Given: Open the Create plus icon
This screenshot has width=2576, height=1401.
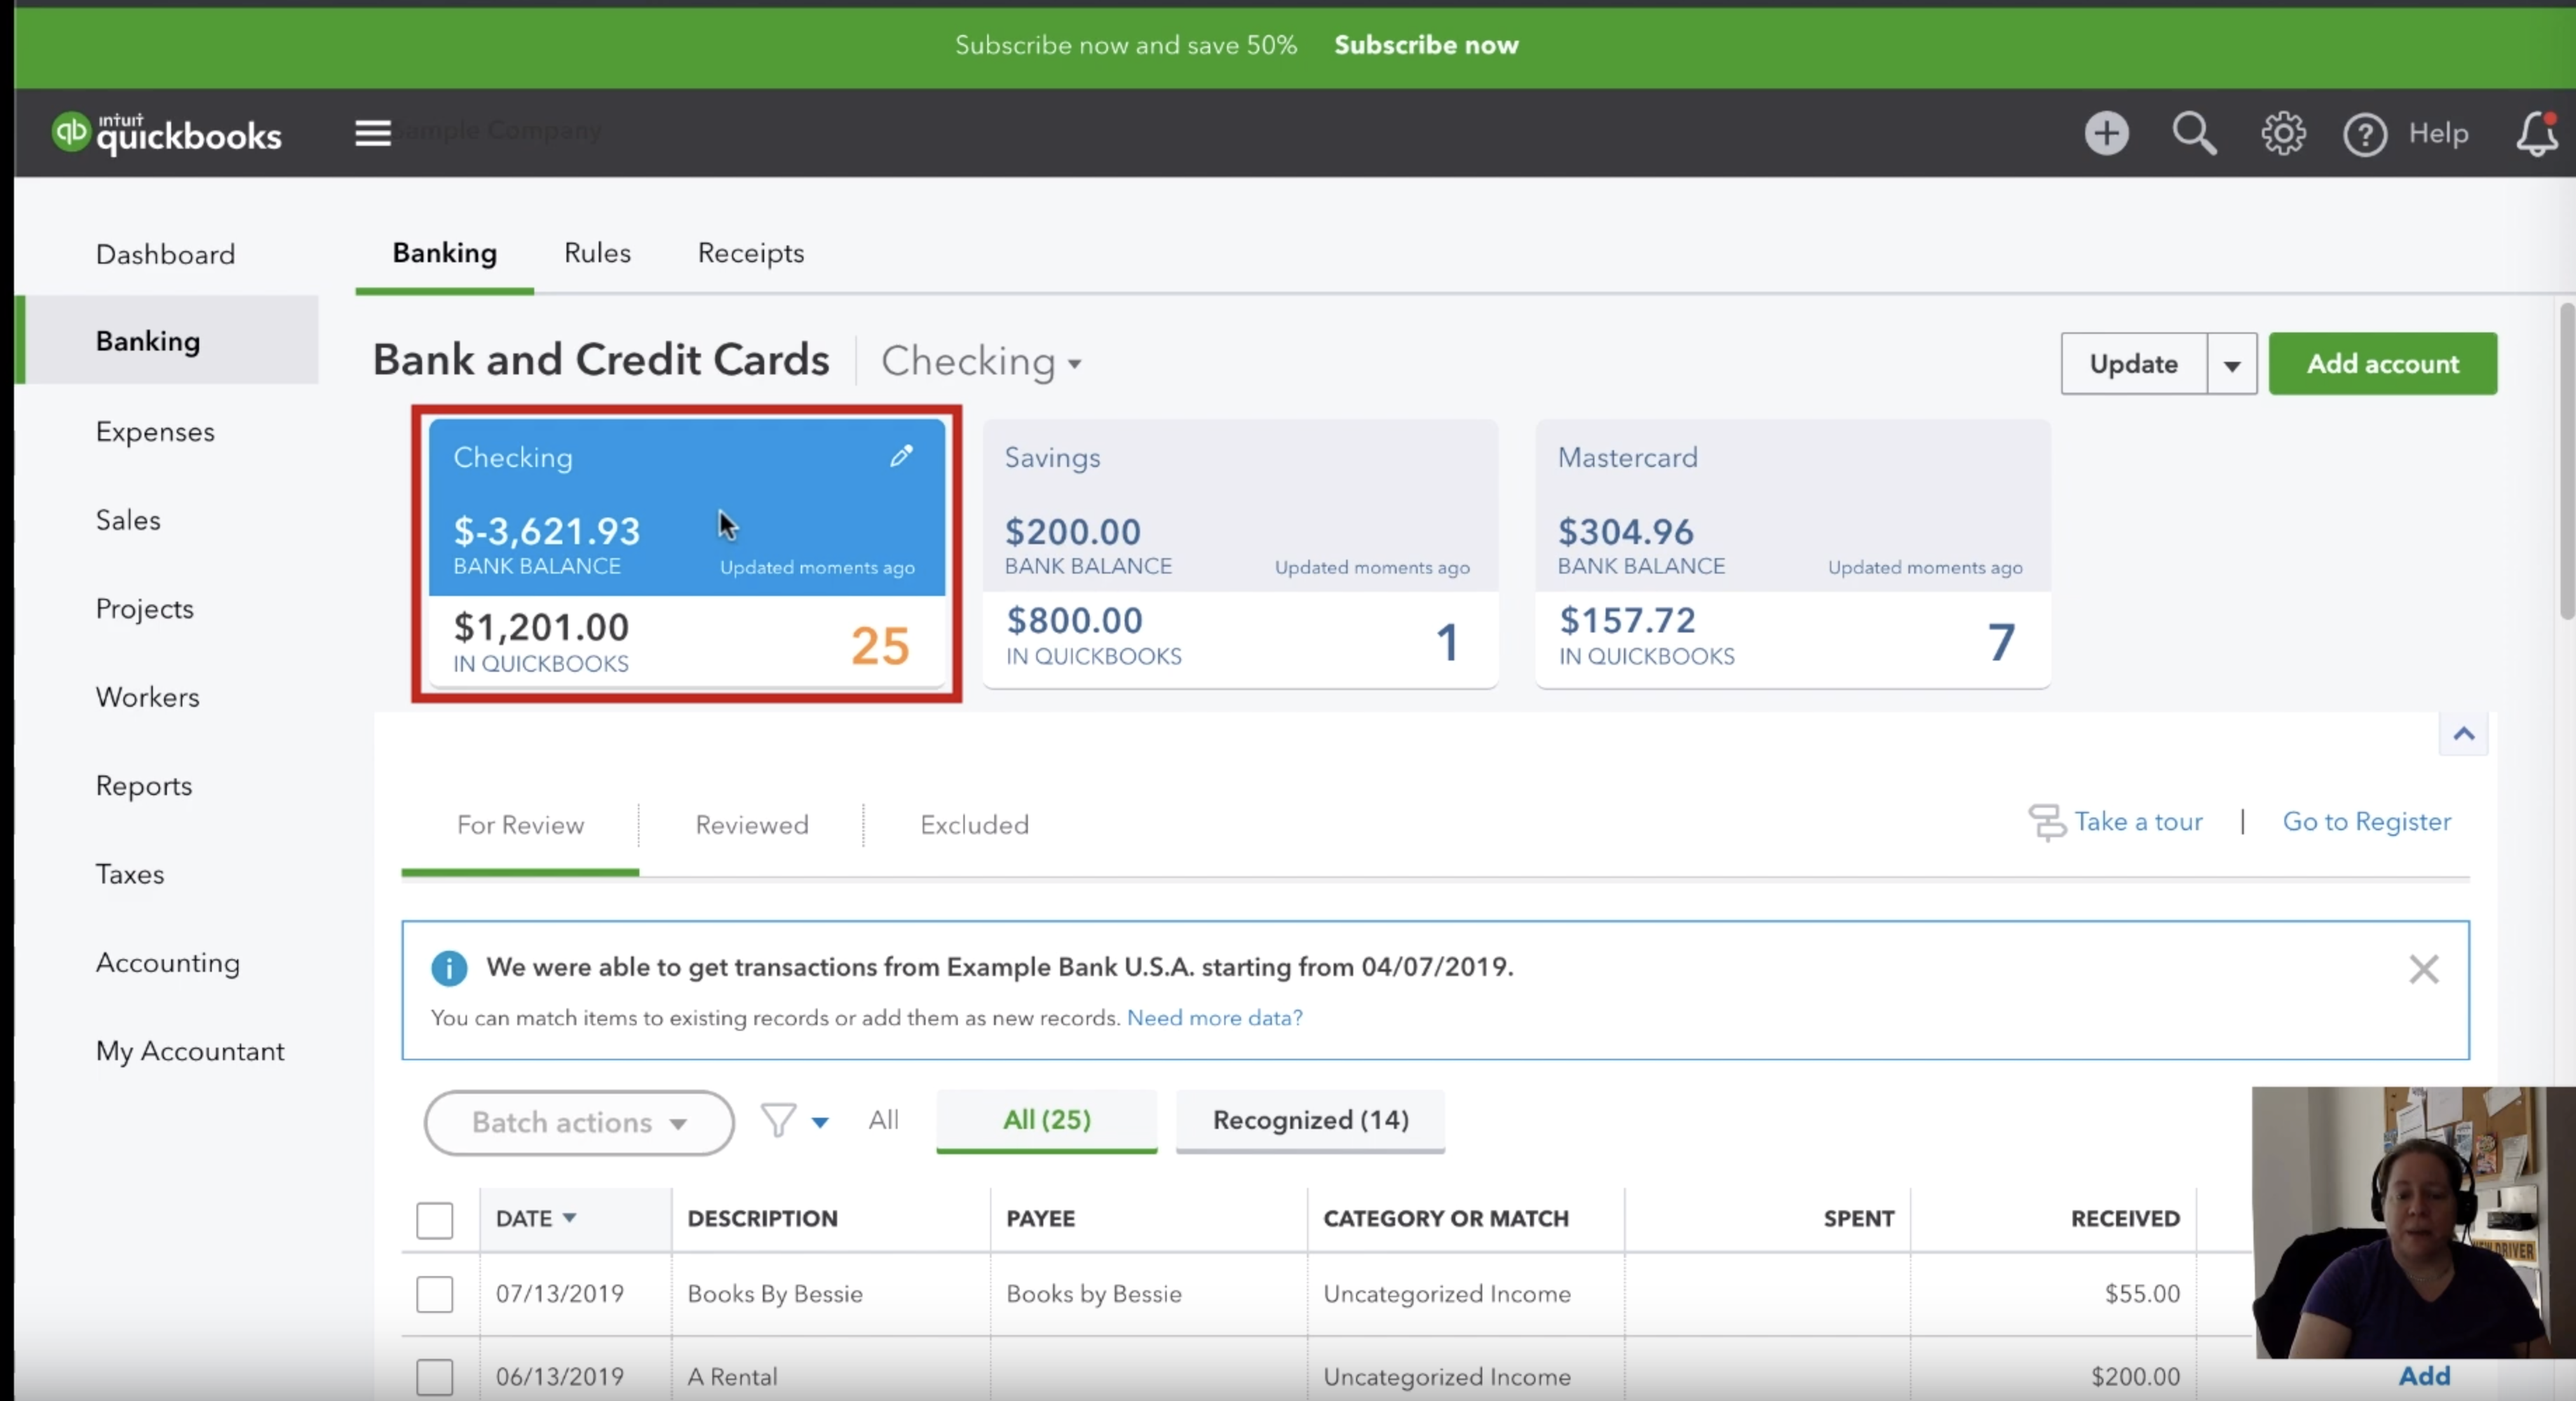Looking at the screenshot, I should tap(2106, 133).
